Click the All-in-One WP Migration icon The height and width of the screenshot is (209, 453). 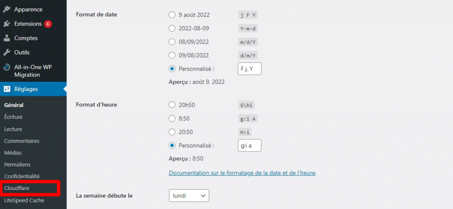tap(7, 68)
